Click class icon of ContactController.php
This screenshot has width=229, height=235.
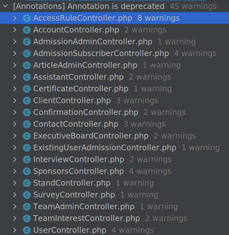tap(27, 124)
